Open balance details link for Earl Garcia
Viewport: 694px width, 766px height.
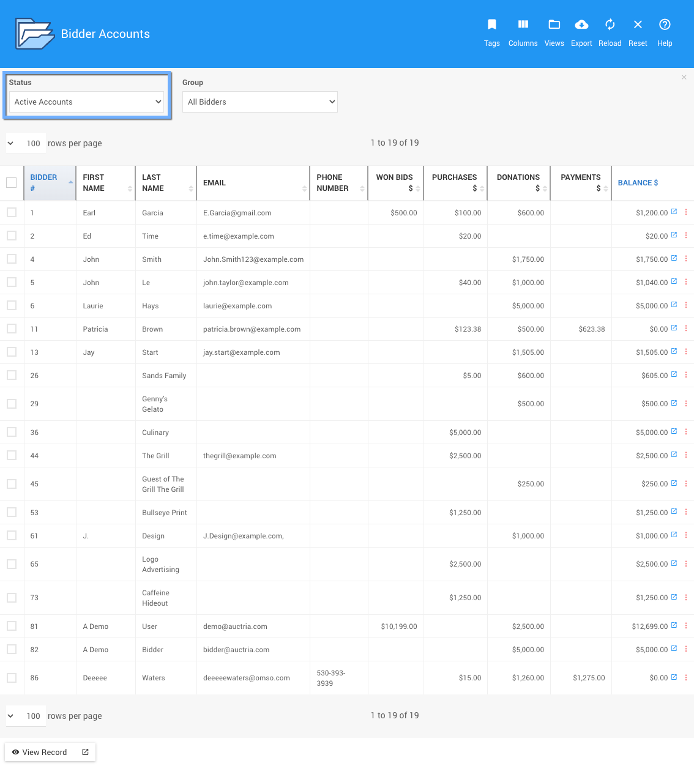pyautogui.click(x=674, y=212)
